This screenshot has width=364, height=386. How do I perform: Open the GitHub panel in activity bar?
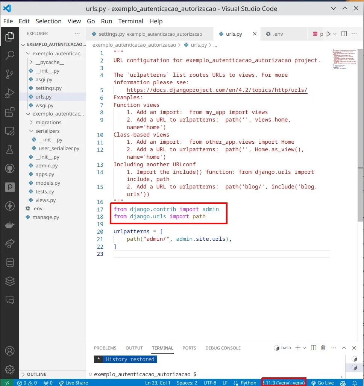(10, 169)
